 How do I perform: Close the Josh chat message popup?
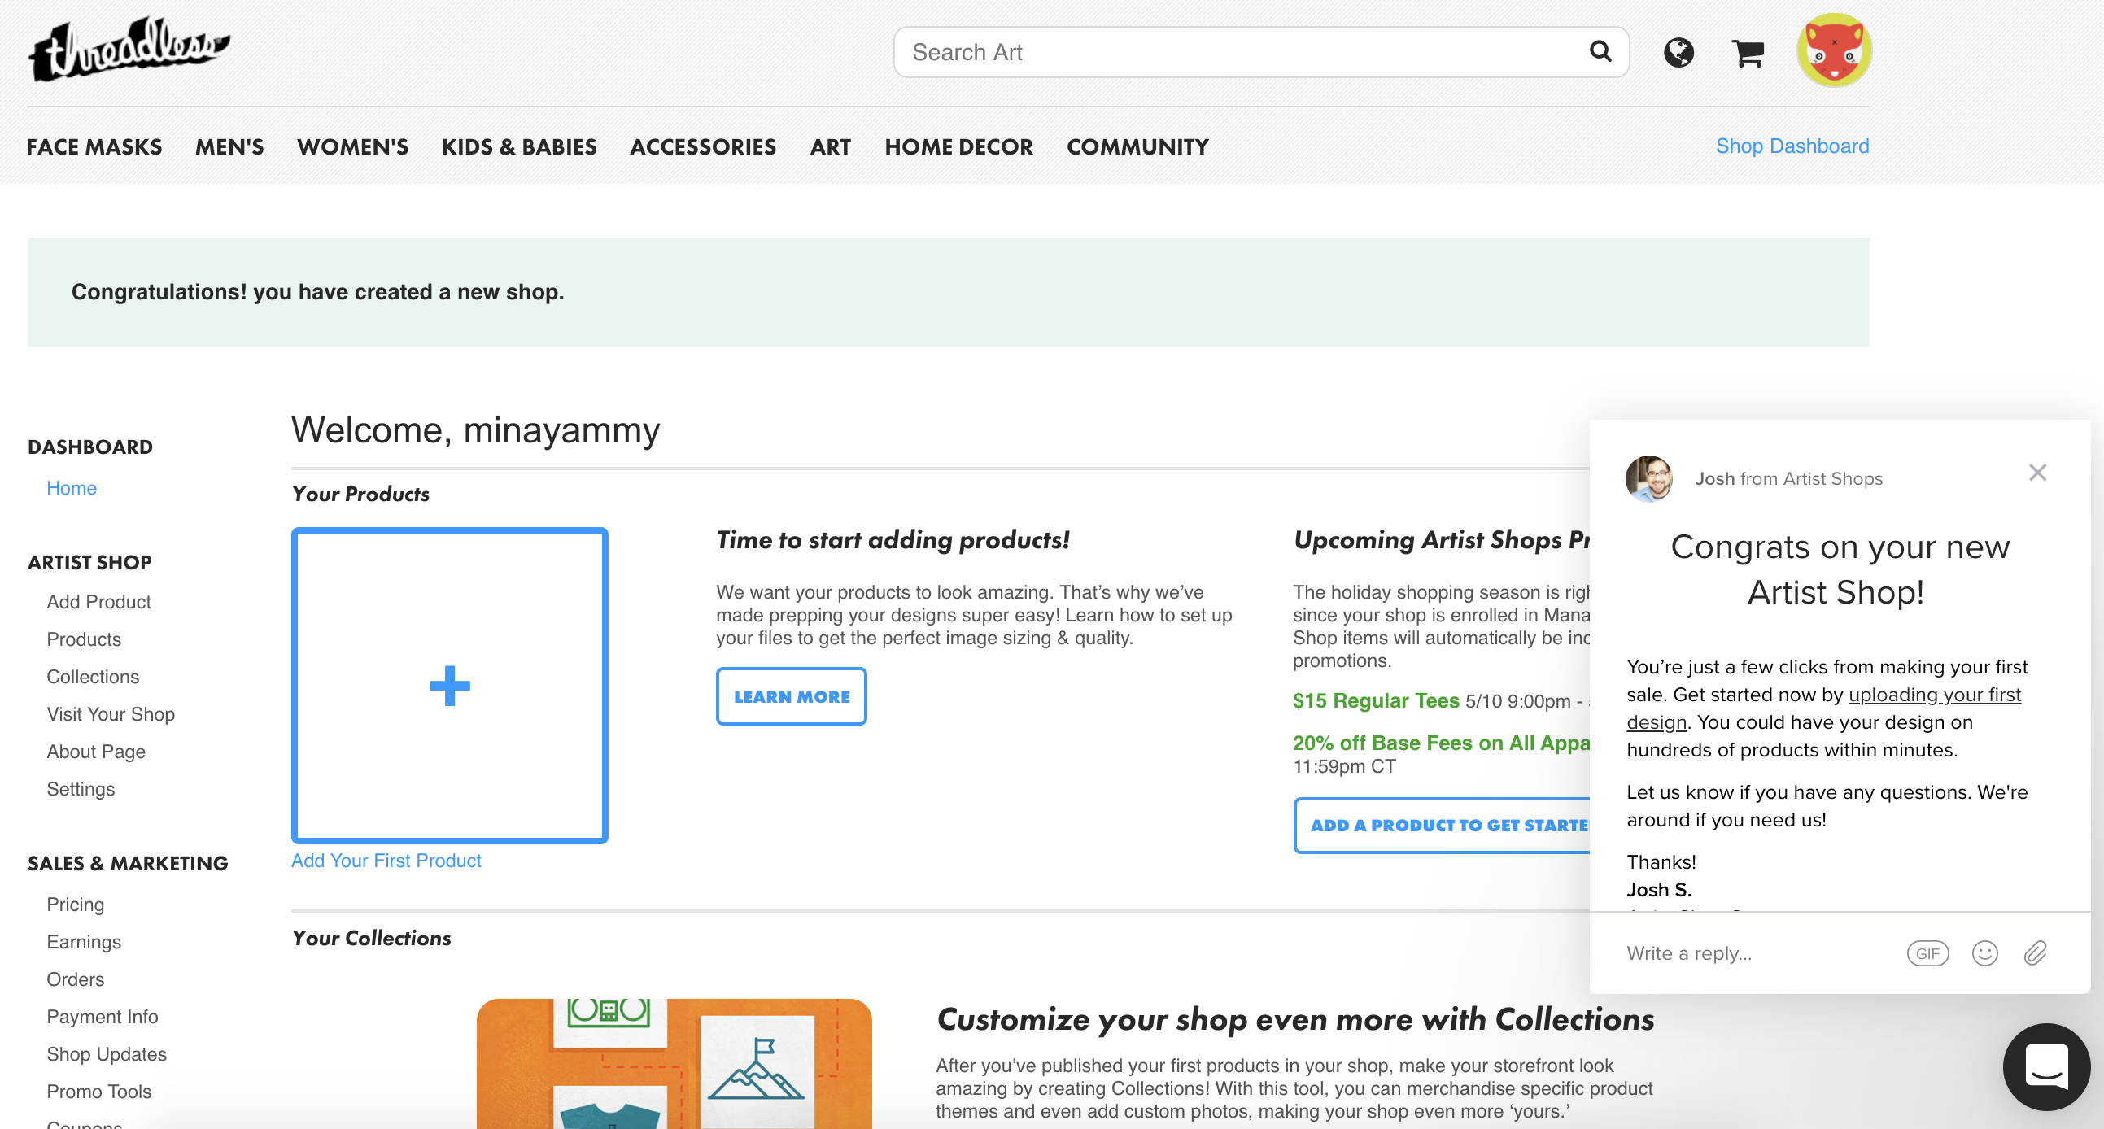coord(2037,473)
